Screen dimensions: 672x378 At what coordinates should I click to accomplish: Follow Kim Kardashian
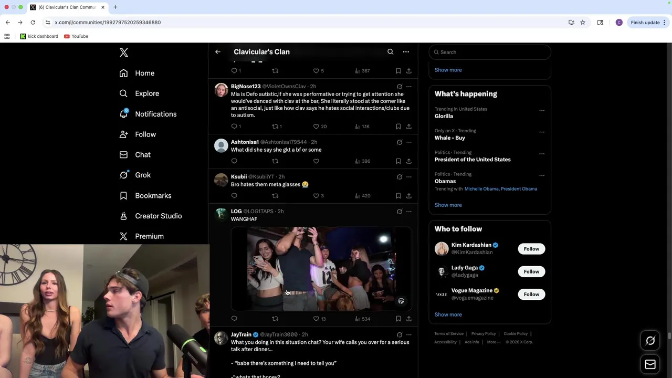[531, 249]
